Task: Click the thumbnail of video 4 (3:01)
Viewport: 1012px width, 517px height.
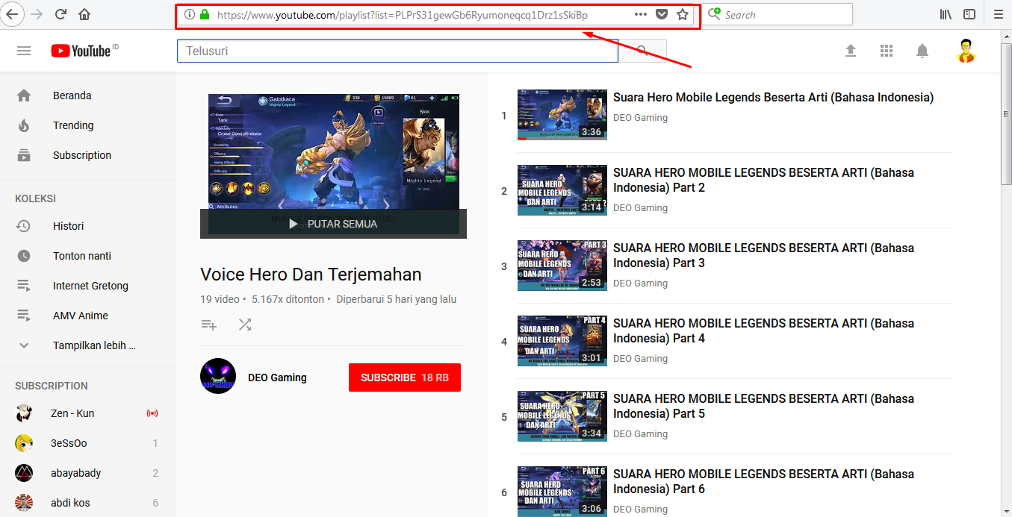Action: tap(562, 341)
